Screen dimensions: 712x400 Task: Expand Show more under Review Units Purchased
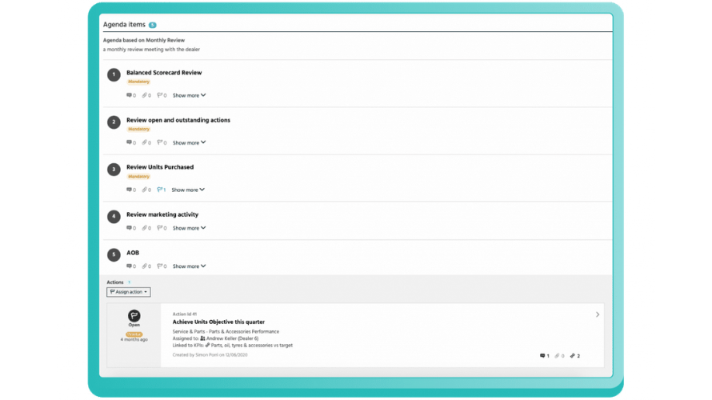tap(188, 190)
